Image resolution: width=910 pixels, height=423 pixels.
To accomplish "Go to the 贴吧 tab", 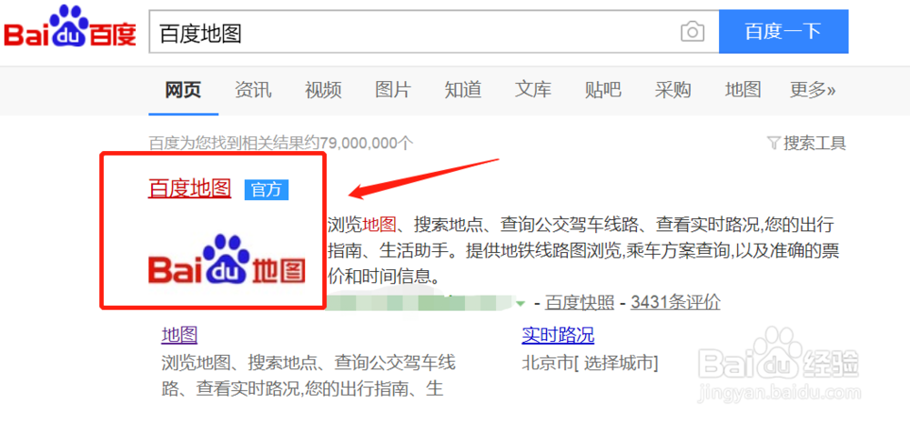I will coord(603,89).
